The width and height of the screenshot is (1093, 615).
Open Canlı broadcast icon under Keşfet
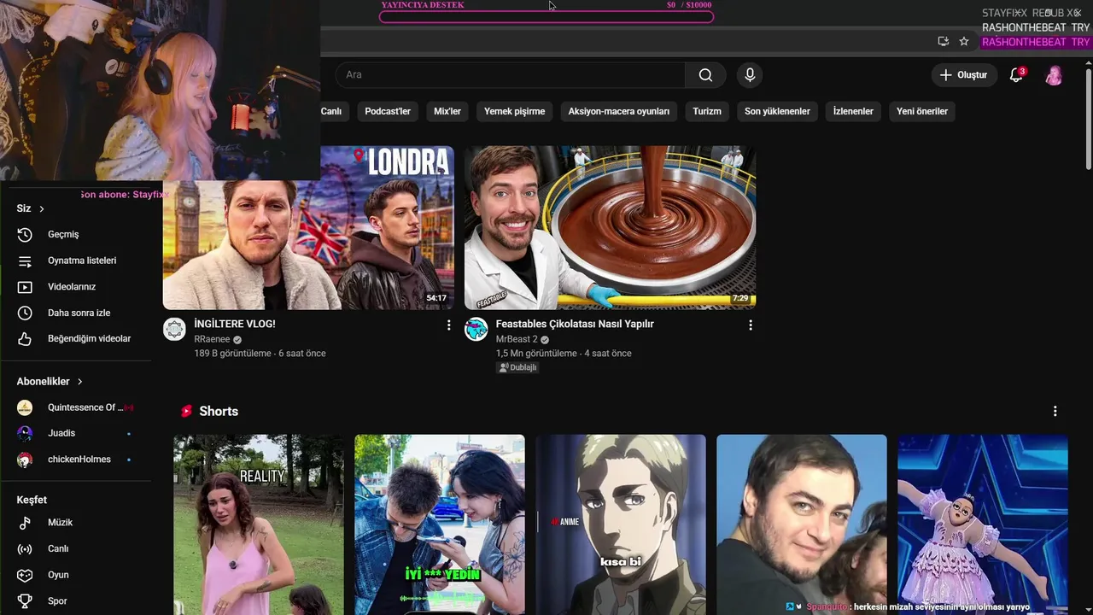tap(25, 549)
